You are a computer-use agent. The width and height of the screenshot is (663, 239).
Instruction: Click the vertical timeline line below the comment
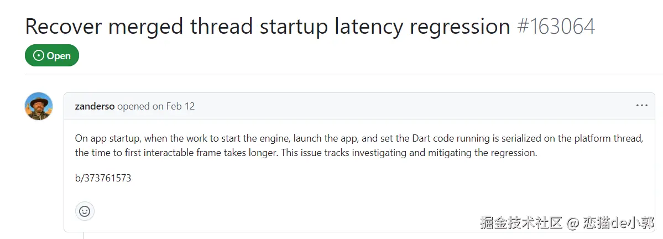83,235
